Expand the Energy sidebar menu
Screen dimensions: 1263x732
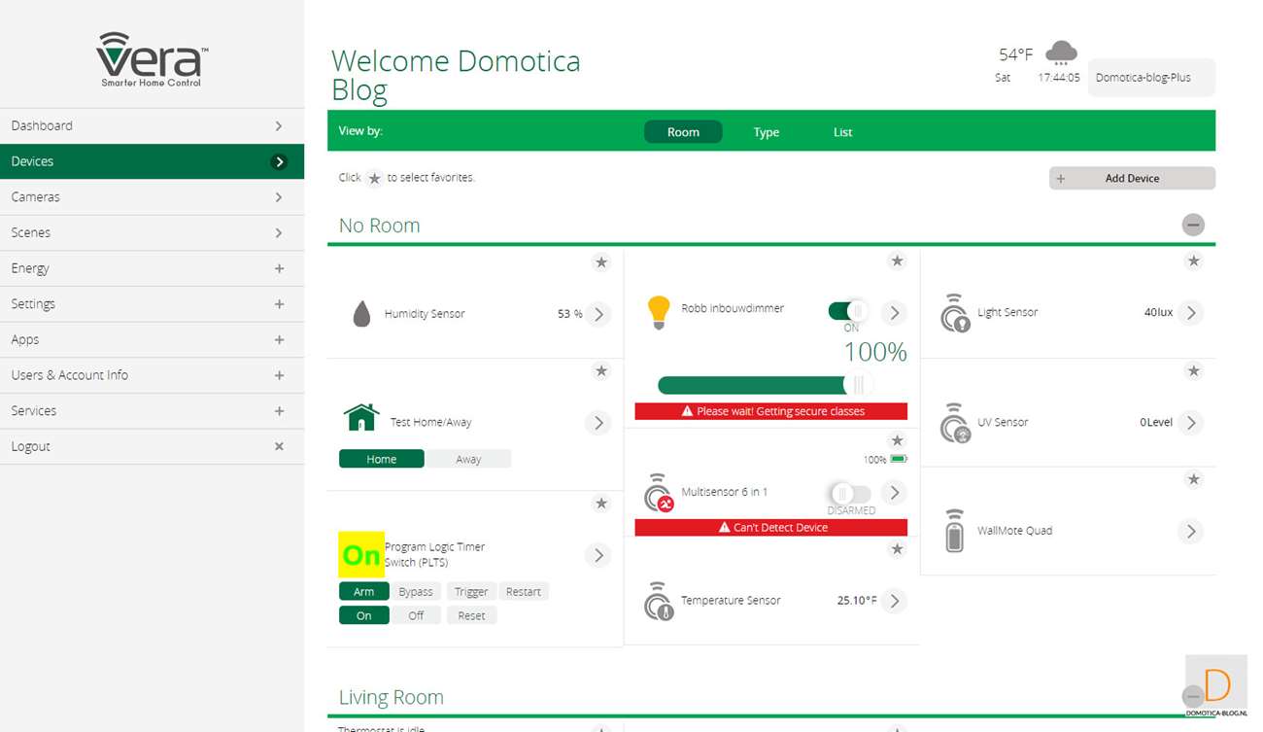click(279, 268)
